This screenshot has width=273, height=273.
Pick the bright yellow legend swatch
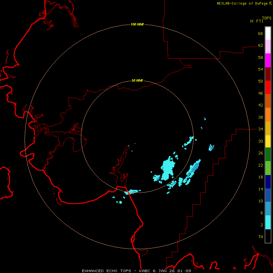[268, 141]
